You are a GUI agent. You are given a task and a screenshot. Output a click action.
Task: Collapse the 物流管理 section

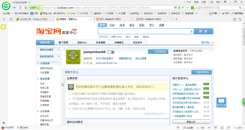click(38, 79)
